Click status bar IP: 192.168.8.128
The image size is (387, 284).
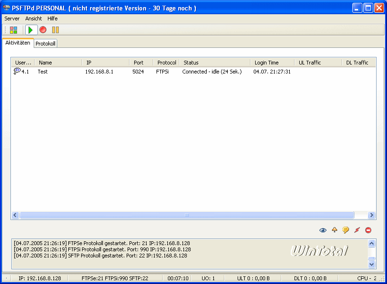[x=40, y=278]
